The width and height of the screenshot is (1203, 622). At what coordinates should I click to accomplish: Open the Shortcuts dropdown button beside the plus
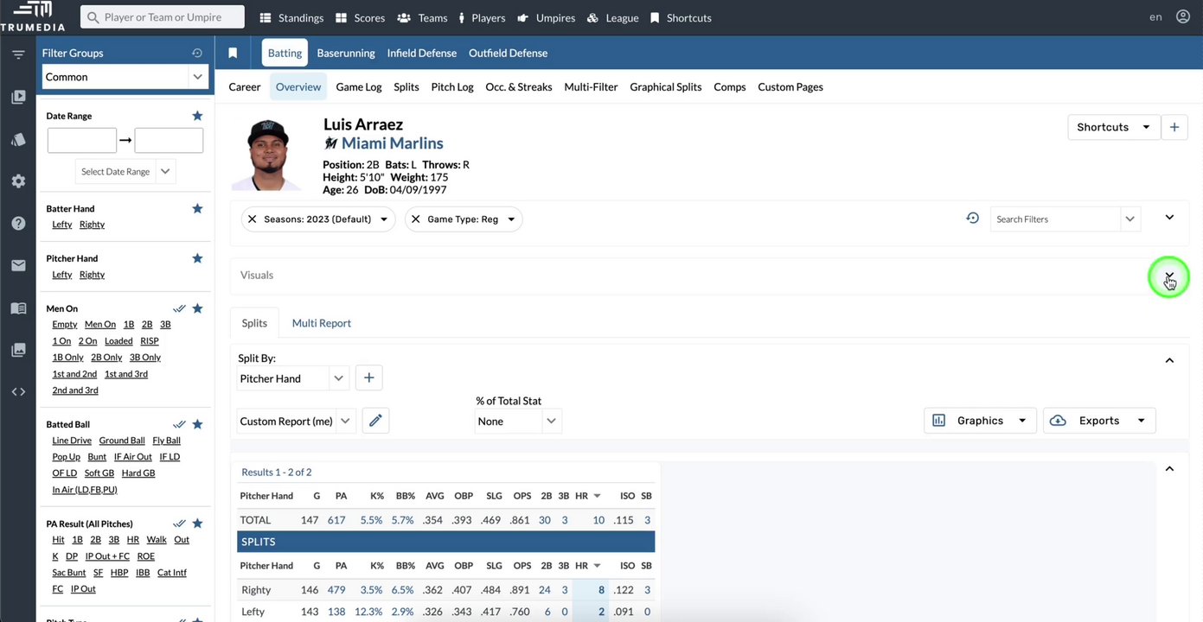(1114, 127)
